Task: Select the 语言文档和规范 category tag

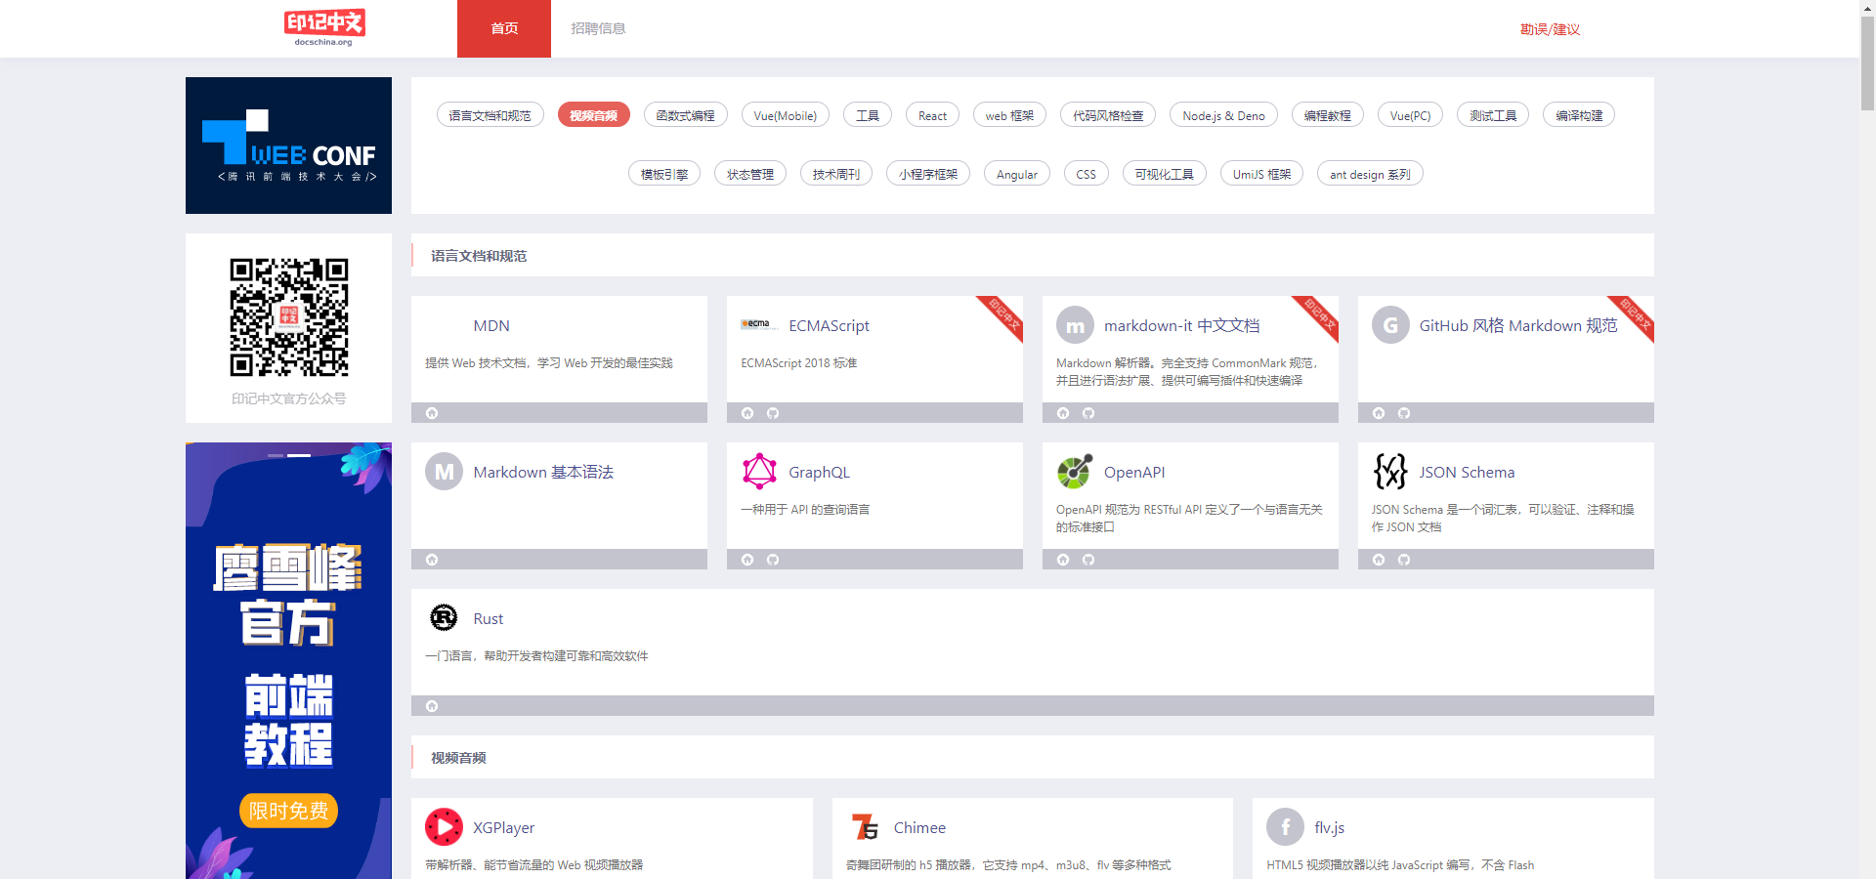Action: point(490,115)
